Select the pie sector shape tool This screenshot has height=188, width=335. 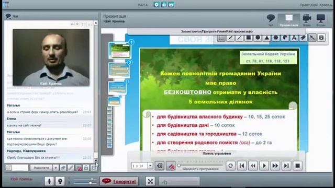click(x=285, y=38)
